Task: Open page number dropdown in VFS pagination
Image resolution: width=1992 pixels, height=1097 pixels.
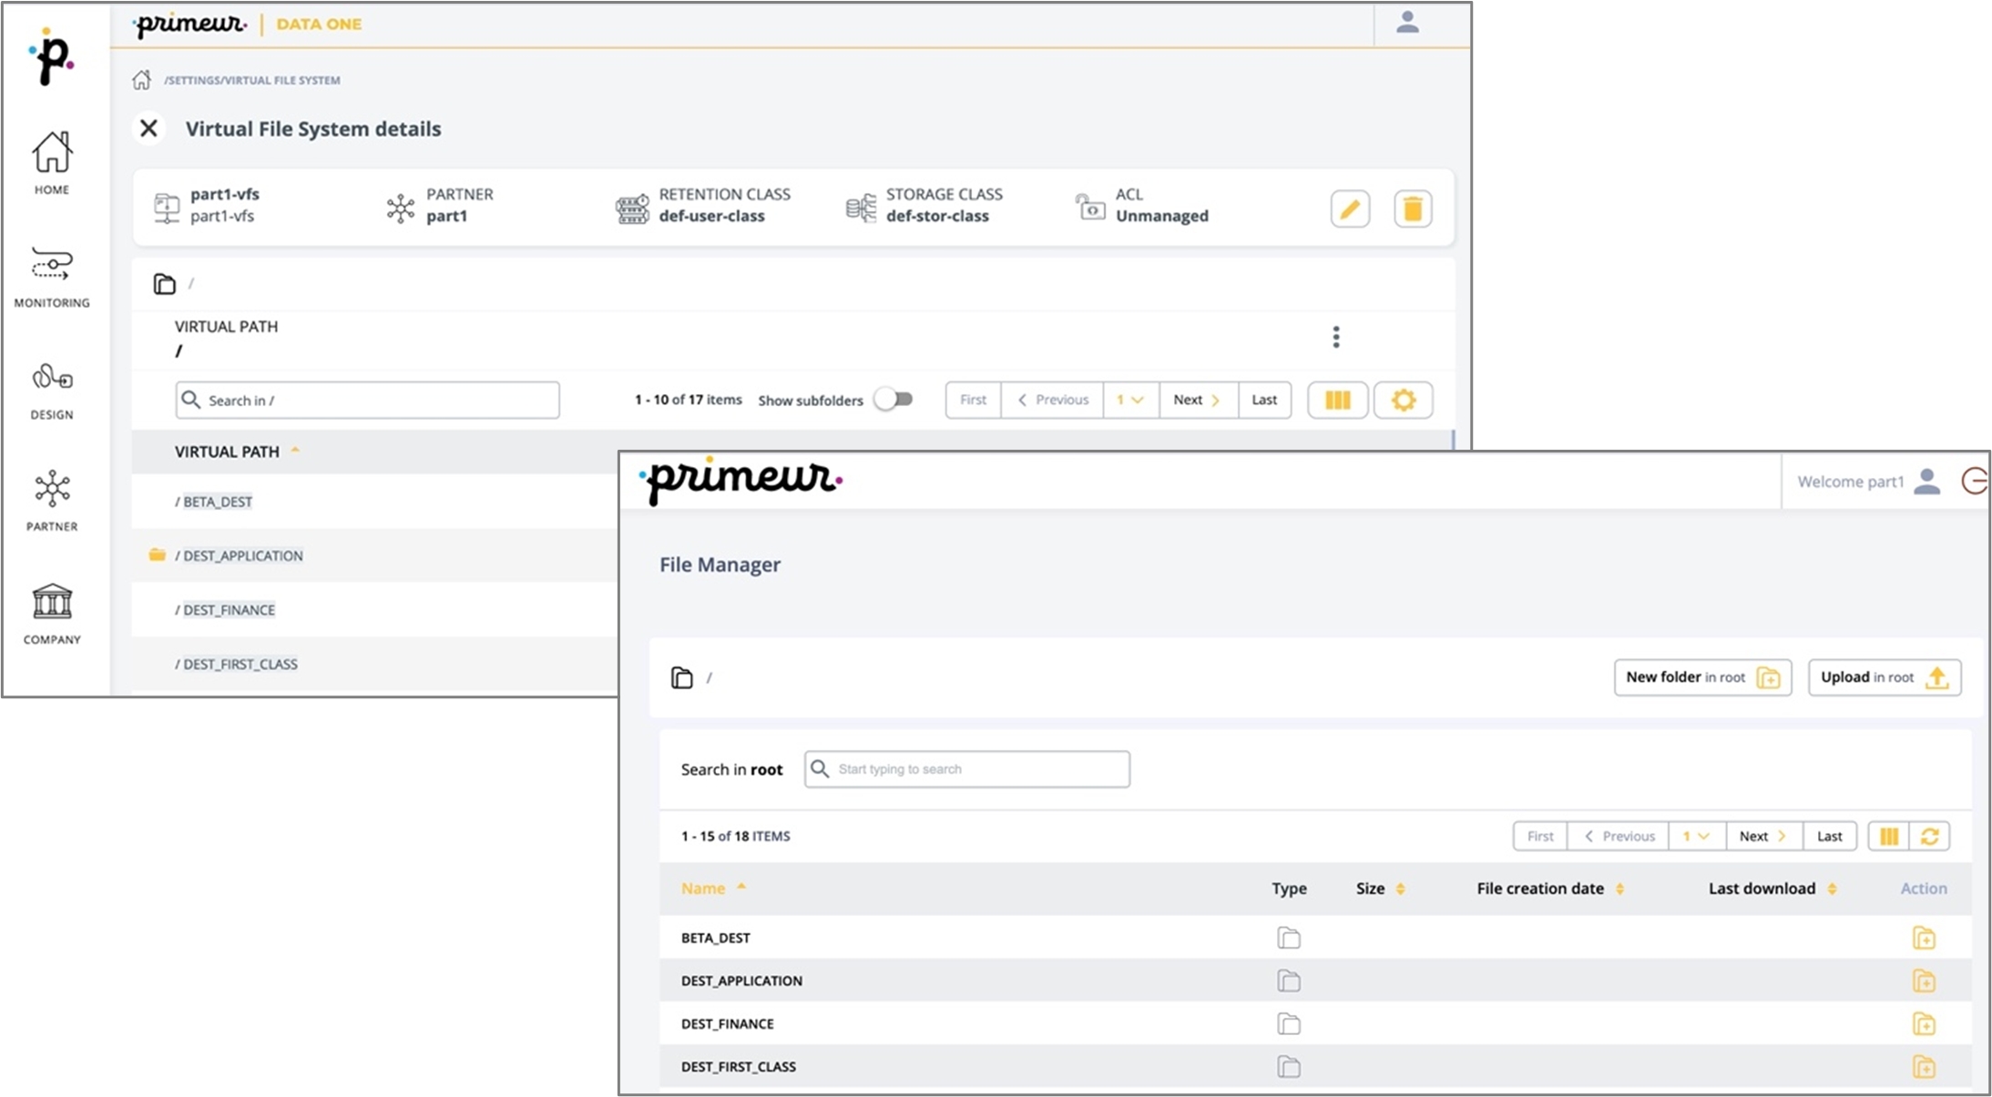Action: (1130, 400)
